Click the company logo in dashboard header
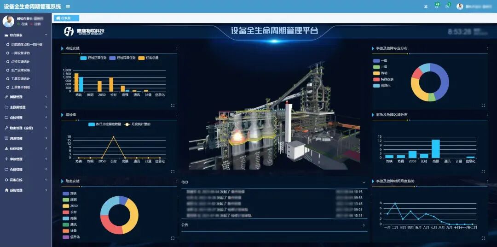The width and height of the screenshot is (497, 247). 84,31
